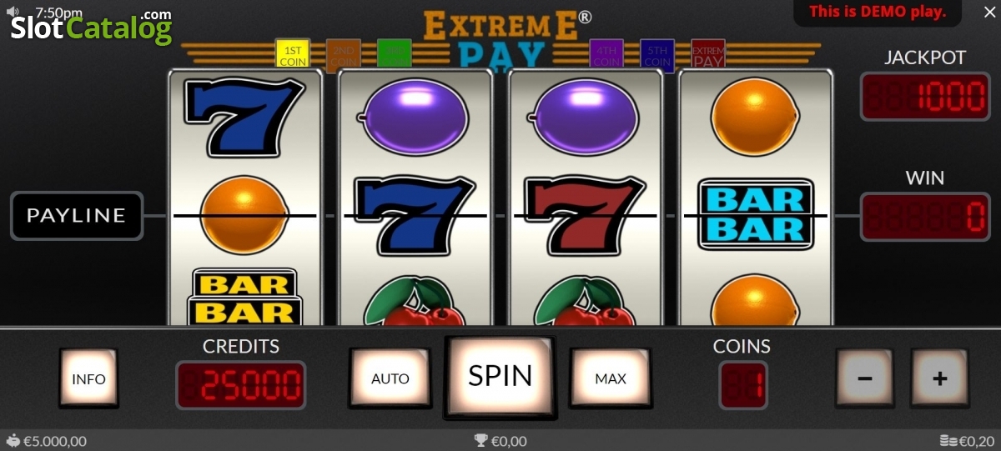The image size is (1001, 451).
Task: Click the red 7 symbol
Action: tap(586, 214)
